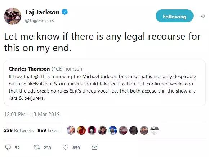
Task: Click the envelope direct message icon
Action: point(94,147)
